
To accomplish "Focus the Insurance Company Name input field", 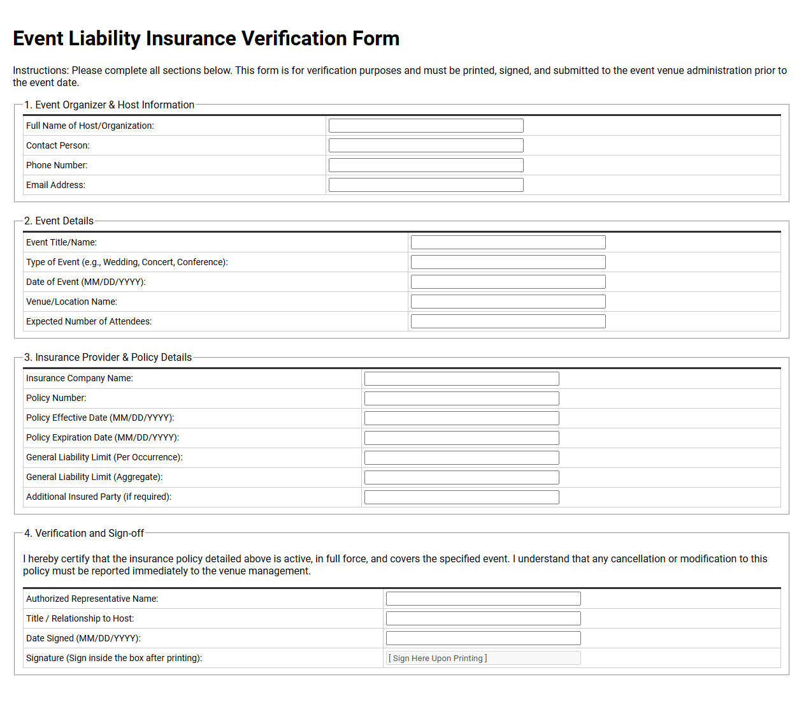I will (462, 379).
